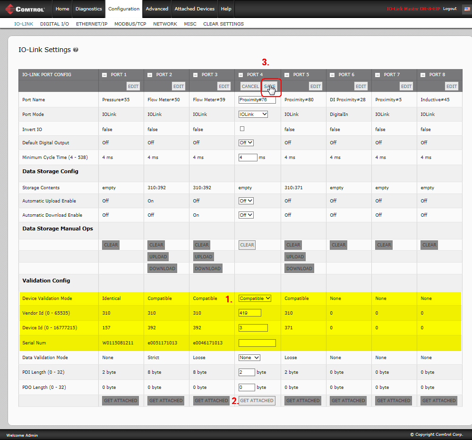Click the IO-Link Master DR-8-EIP title
The height and width of the screenshot is (440, 472).
point(413,9)
